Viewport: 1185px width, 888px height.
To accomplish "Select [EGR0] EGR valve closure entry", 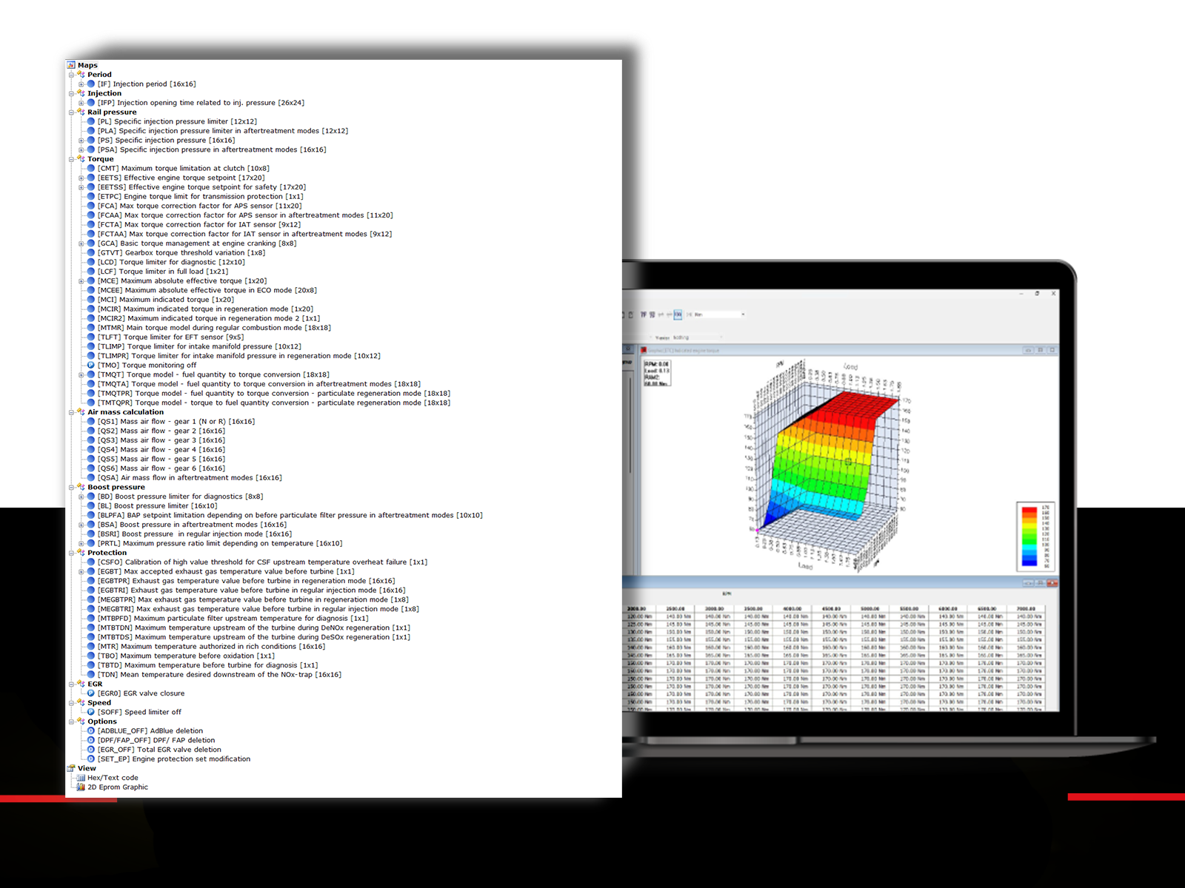I will tap(141, 693).
